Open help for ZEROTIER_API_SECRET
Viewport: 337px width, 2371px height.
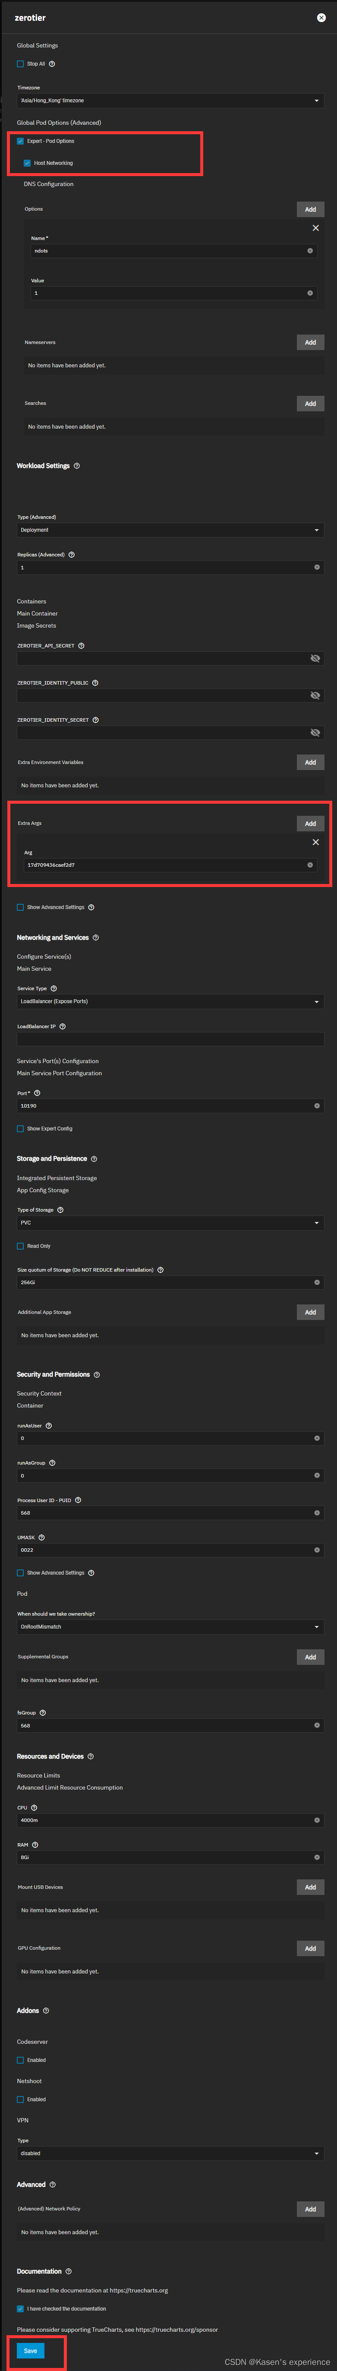81,645
